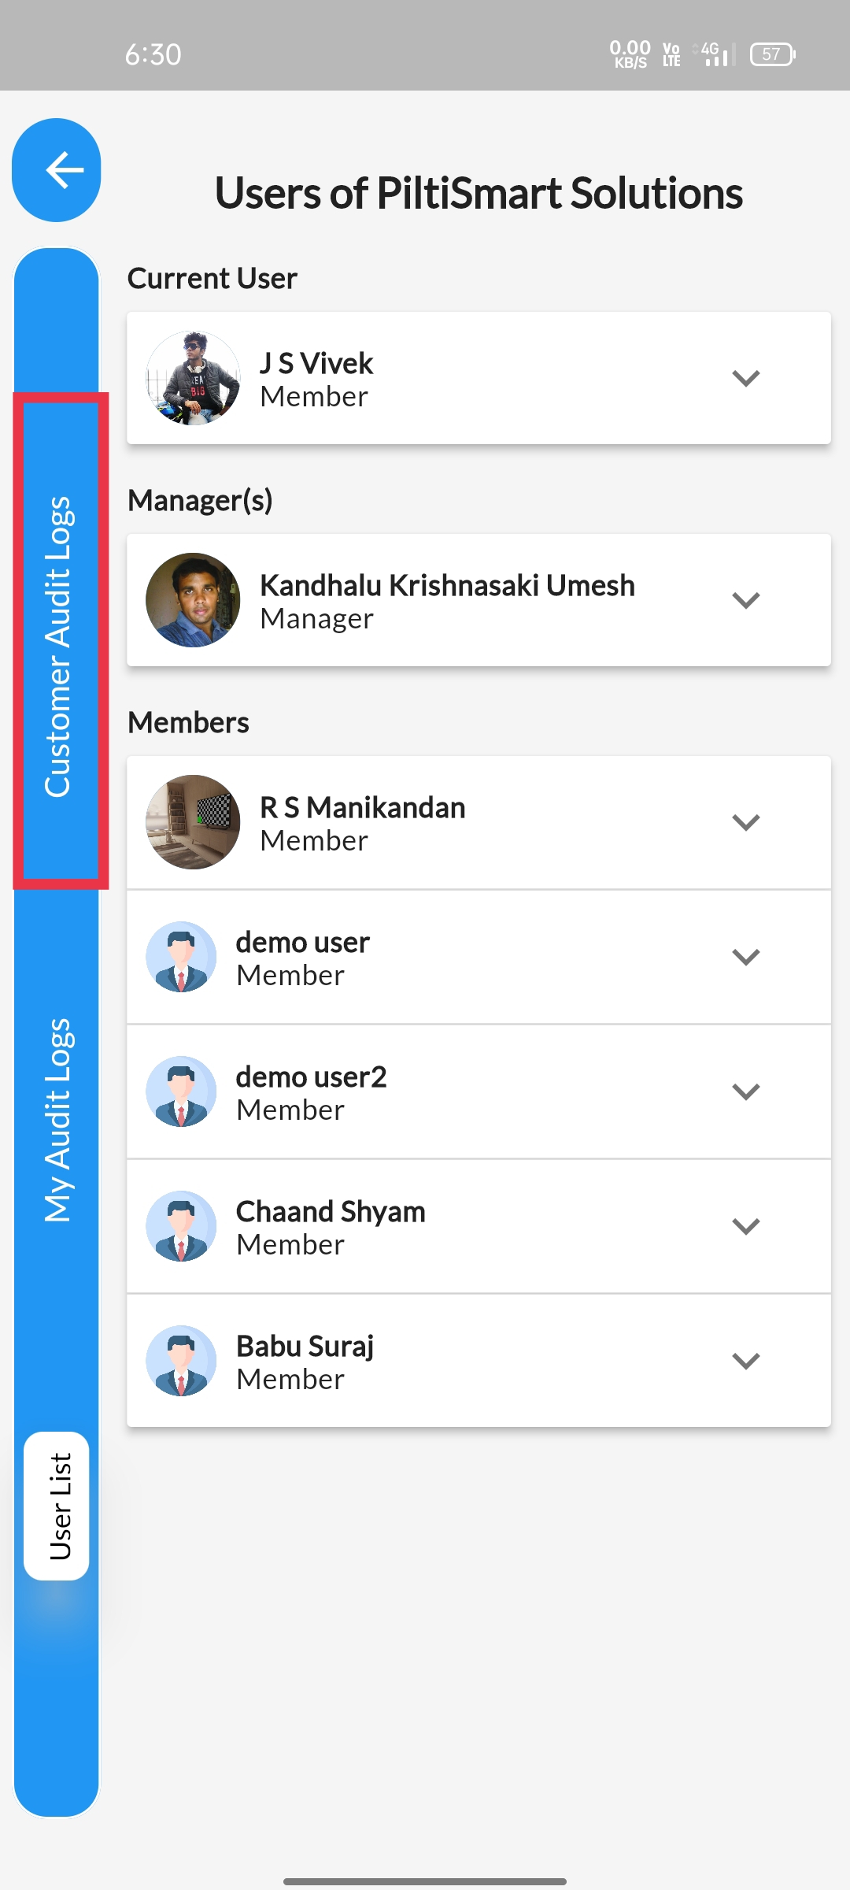Image resolution: width=850 pixels, height=1890 pixels.
Task: Tap R S Manikandan's room avatar picture
Action: 193,822
